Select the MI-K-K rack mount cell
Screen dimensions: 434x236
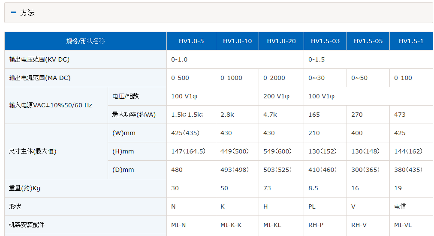tap(231, 225)
